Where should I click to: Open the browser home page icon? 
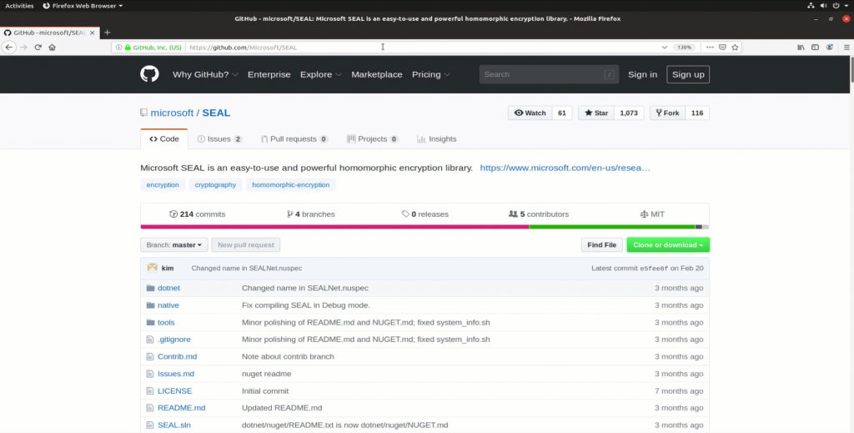point(53,48)
